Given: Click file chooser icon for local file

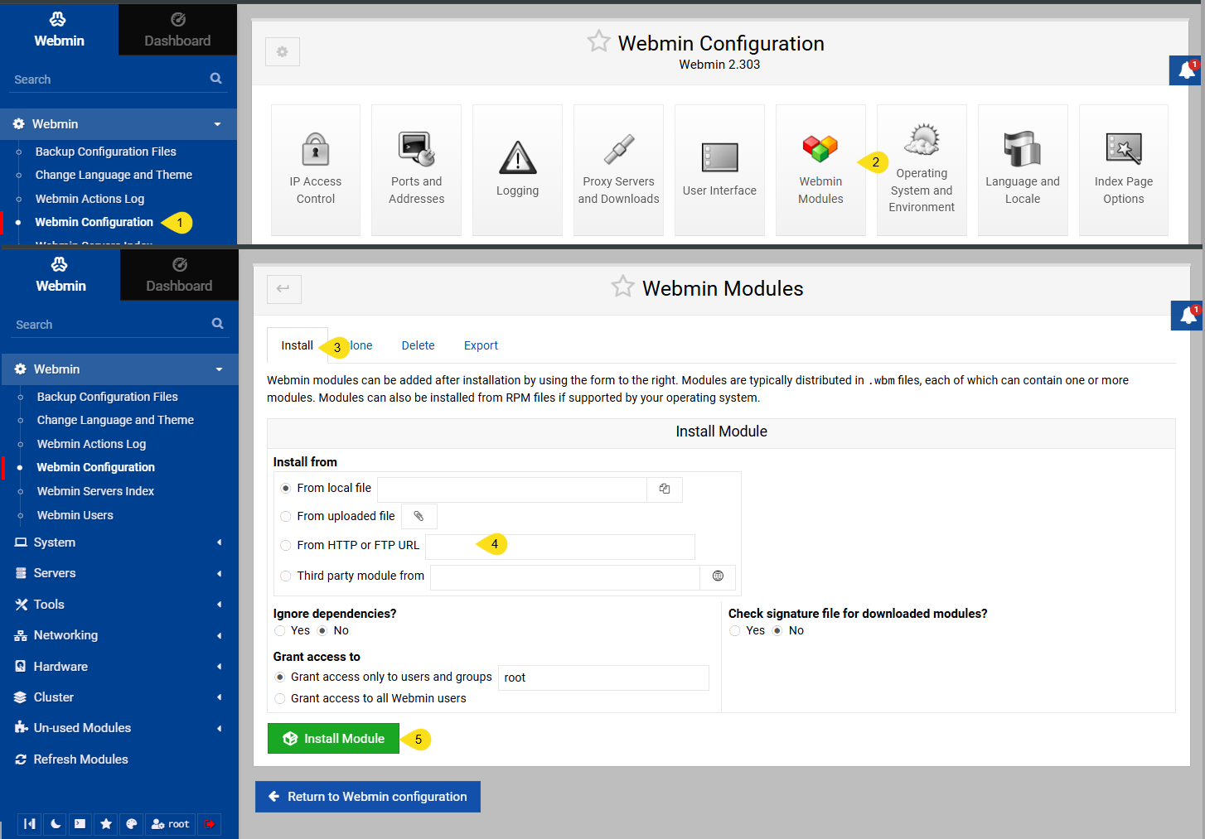Looking at the screenshot, I should point(665,489).
